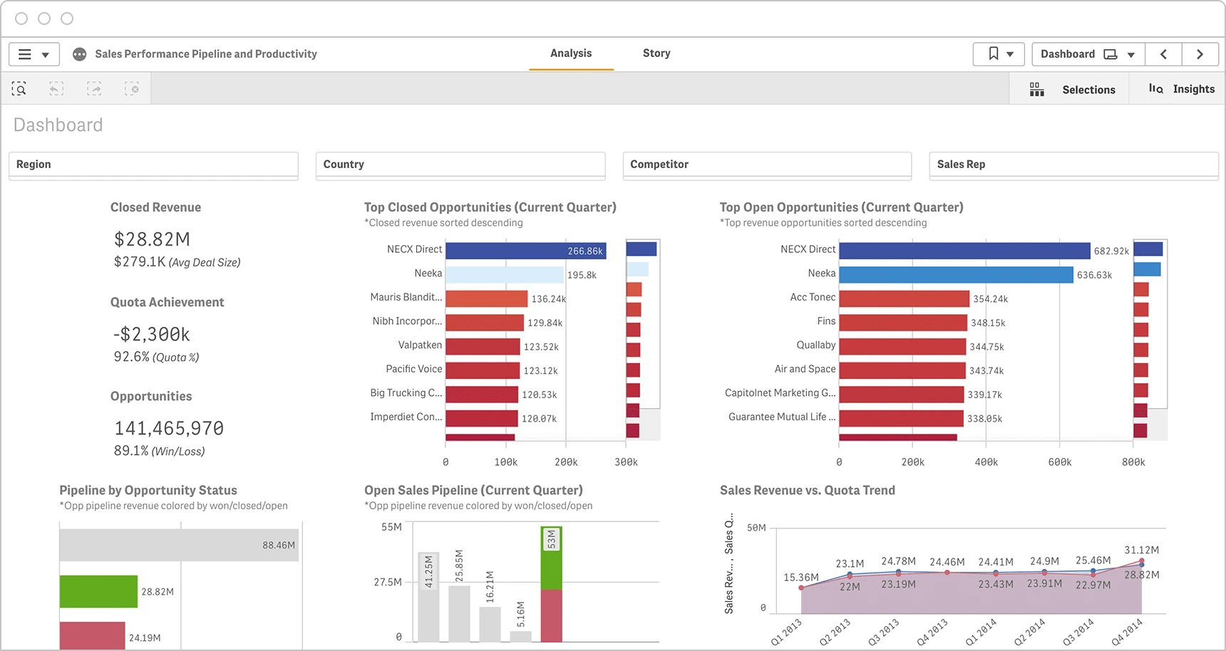Click the app options circle icon
This screenshot has width=1226, height=651.
80,54
